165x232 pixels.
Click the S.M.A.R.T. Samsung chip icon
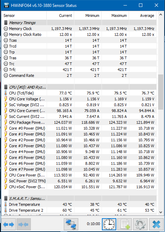pyautogui.click(x=6, y=199)
